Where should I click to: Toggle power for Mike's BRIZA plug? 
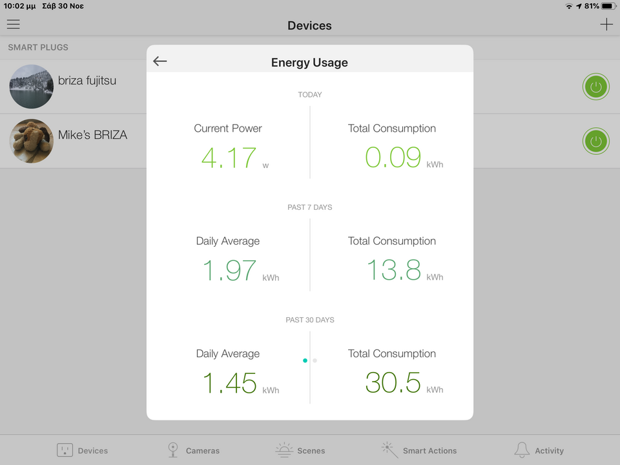(x=595, y=141)
